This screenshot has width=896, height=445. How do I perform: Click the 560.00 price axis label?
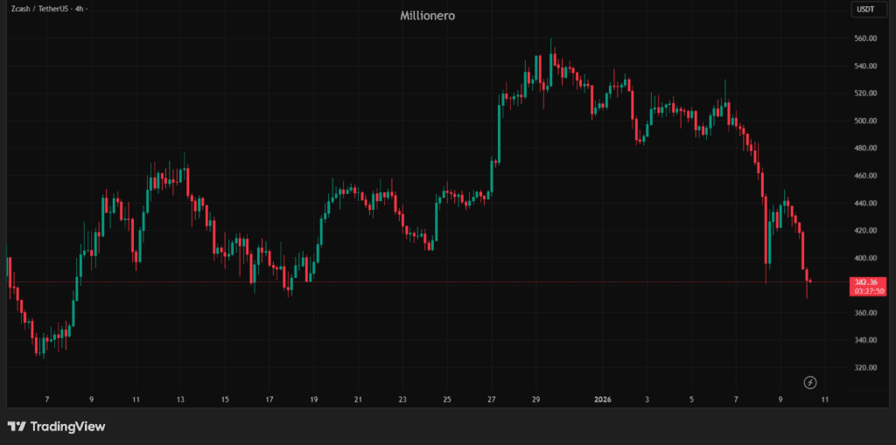(x=865, y=38)
